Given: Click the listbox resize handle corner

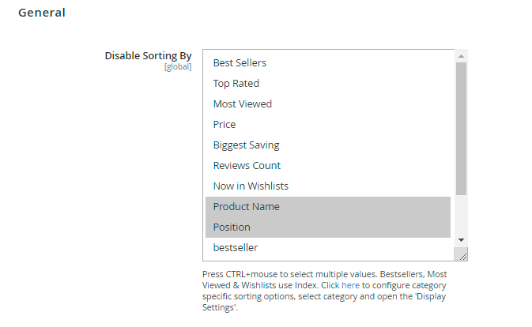Looking at the screenshot, I should pyautogui.click(x=462, y=255).
